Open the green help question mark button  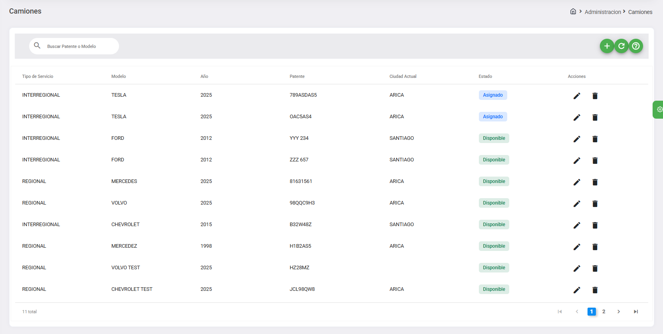[x=636, y=46]
